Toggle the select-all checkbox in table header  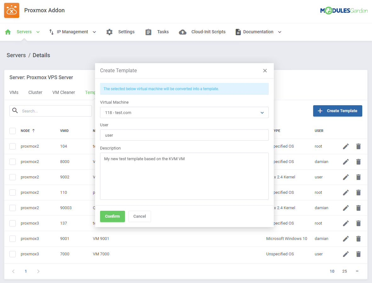click(13, 131)
